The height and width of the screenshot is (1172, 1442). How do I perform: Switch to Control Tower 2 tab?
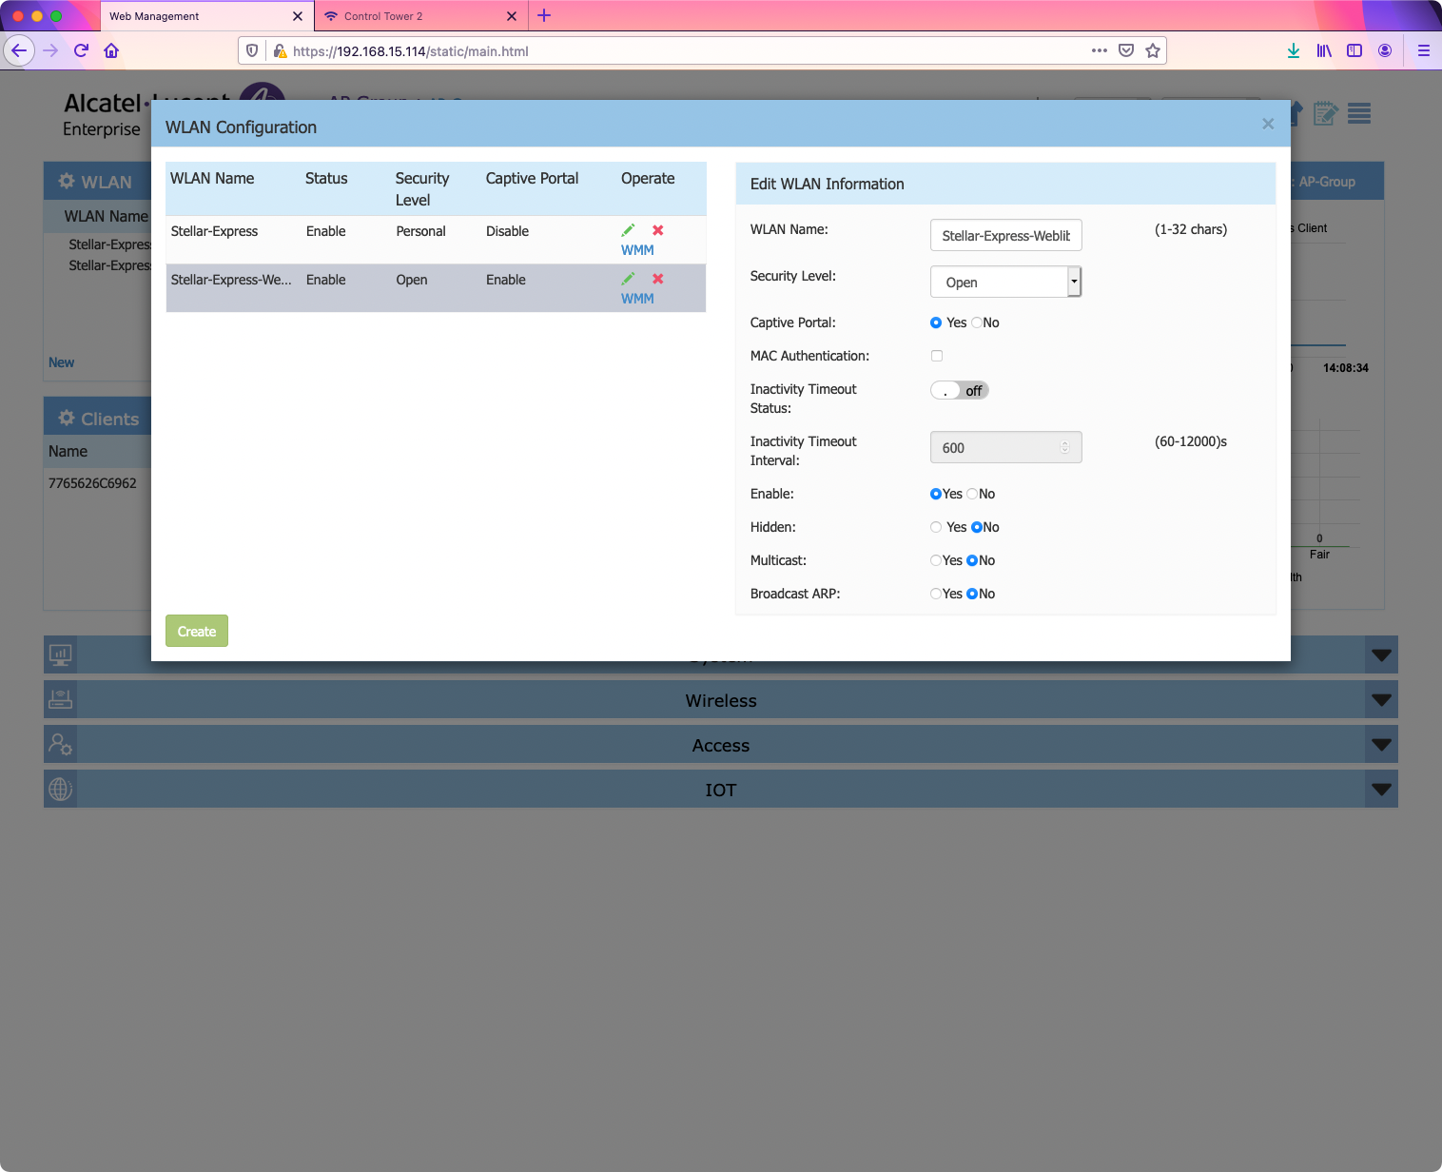[383, 16]
